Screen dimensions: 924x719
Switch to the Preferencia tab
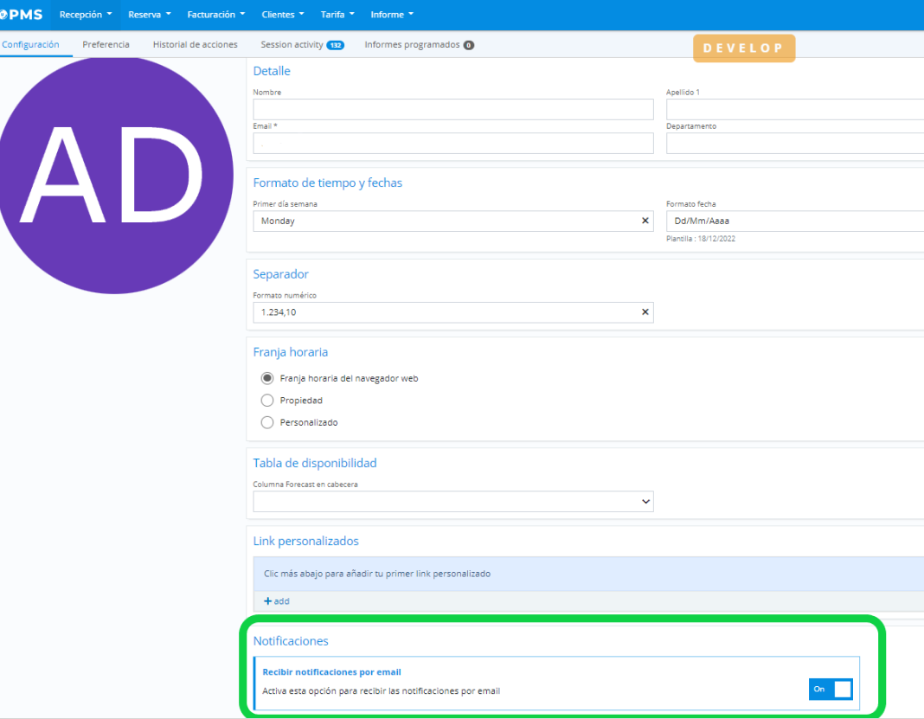pyautogui.click(x=106, y=45)
